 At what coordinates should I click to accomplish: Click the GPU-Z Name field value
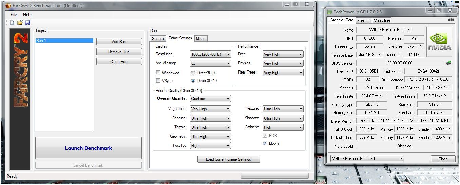390,30
